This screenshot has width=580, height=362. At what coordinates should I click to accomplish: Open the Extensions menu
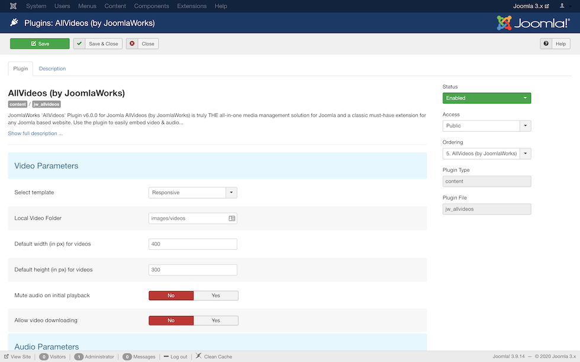pos(192,6)
